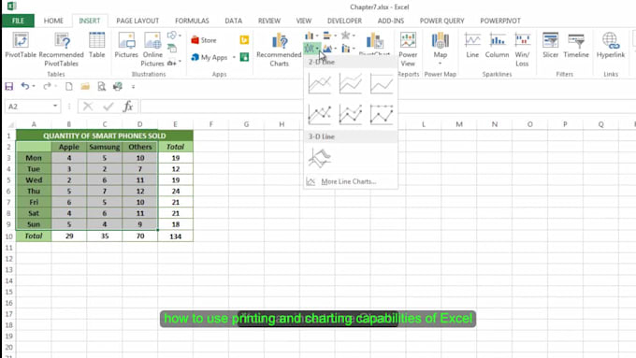Insert a SmartArt graphic

[172, 49]
